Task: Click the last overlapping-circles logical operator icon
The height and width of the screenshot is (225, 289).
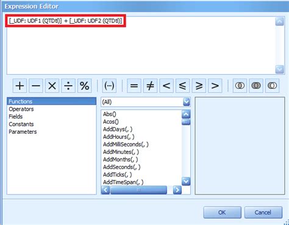Action: click(272, 86)
